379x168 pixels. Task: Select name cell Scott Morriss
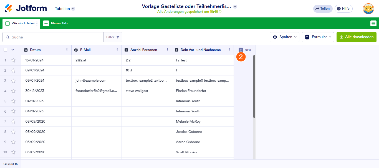click(203, 153)
